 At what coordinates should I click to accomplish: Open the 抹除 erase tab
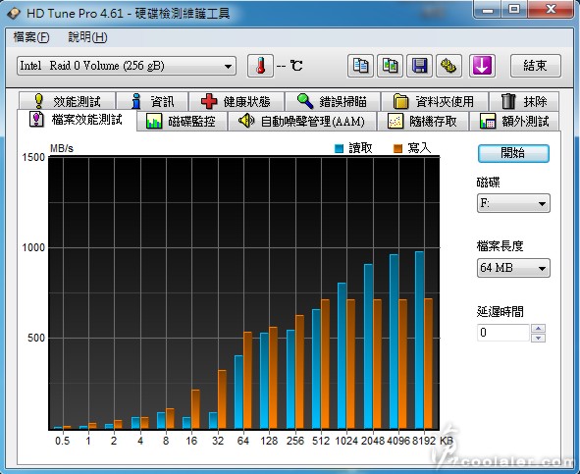click(x=524, y=101)
